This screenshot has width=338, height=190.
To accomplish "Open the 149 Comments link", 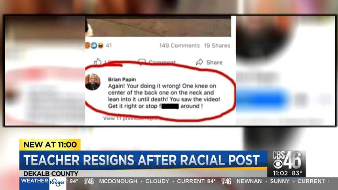I will [x=179, y=46].
